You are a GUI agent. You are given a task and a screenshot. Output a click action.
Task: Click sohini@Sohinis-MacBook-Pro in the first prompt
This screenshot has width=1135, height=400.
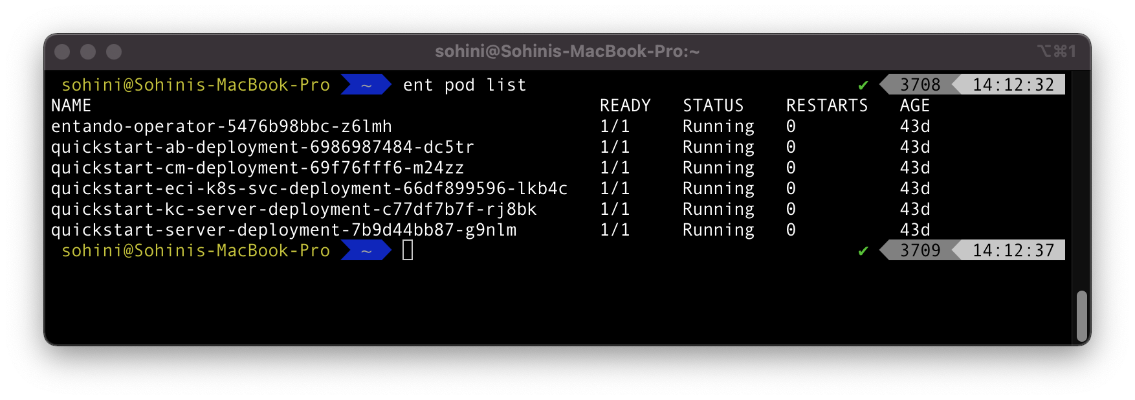coord(195,85)
